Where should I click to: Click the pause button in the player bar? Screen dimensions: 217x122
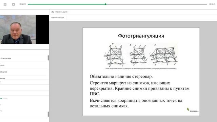tap(5, 4)
